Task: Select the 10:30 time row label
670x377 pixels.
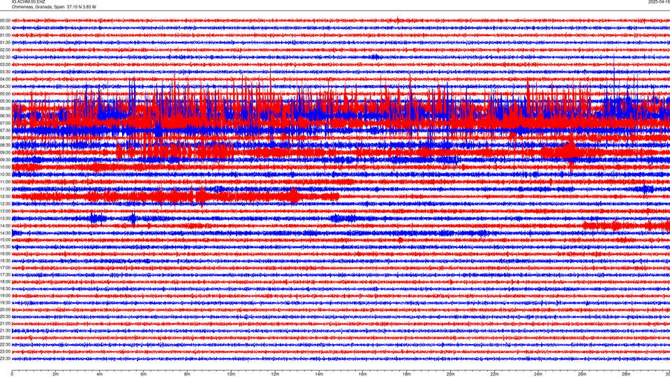Action: point(5,175)
